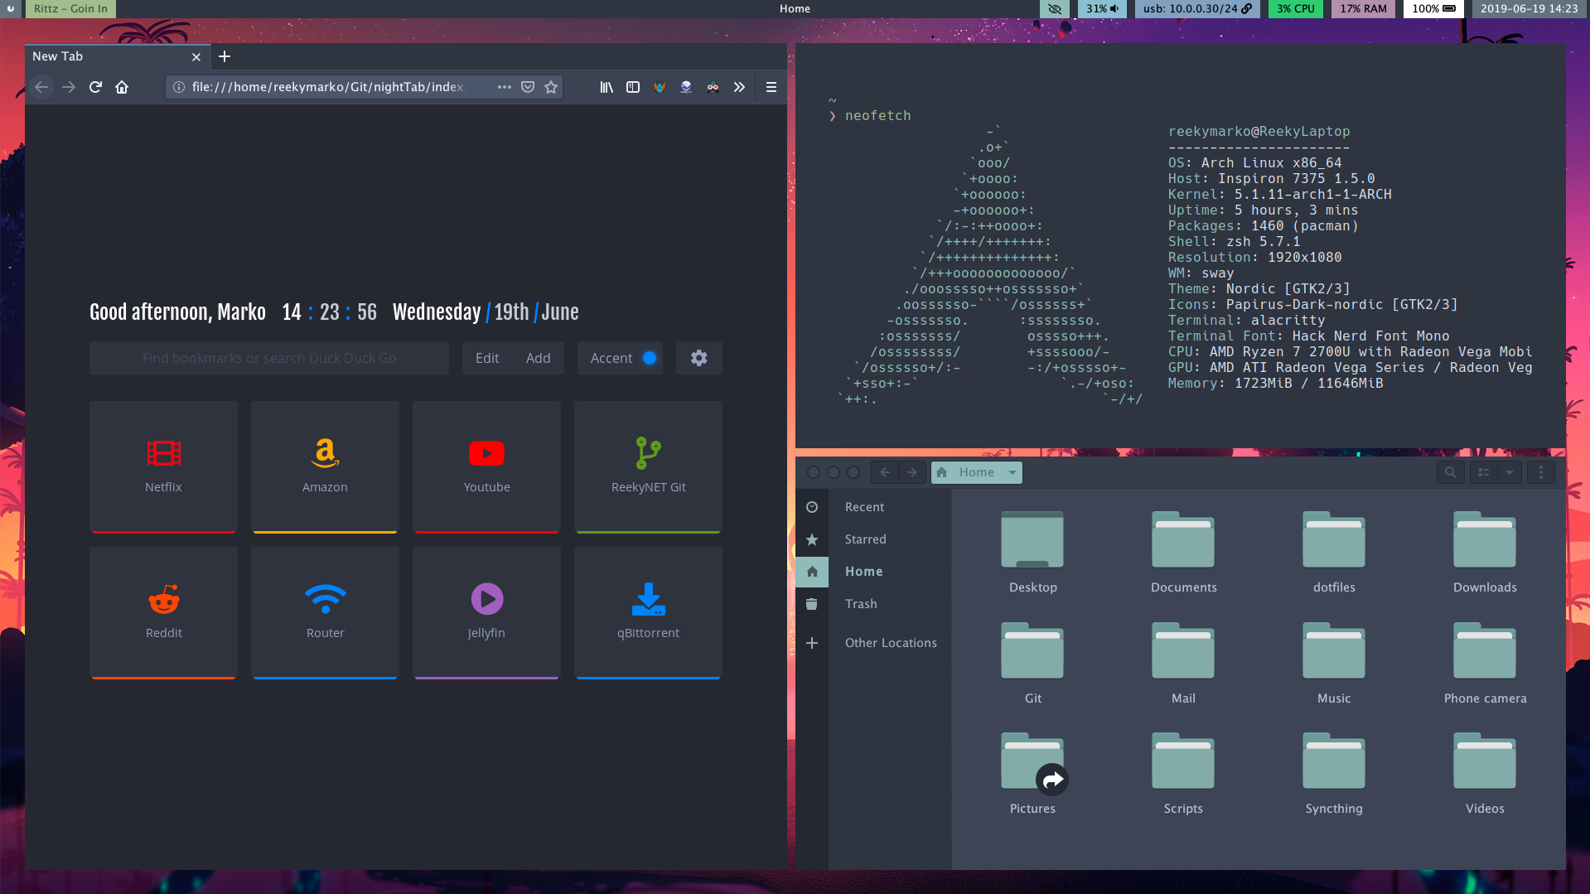Show the Firefox sidebars icon
The width and height of the screenshot is (1590, 894).
(x=633, y=87)
